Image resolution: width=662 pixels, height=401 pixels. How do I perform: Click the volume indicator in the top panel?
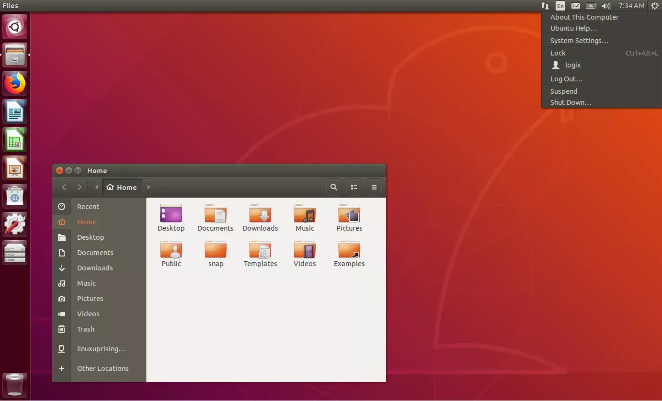(x=606, y=6)
